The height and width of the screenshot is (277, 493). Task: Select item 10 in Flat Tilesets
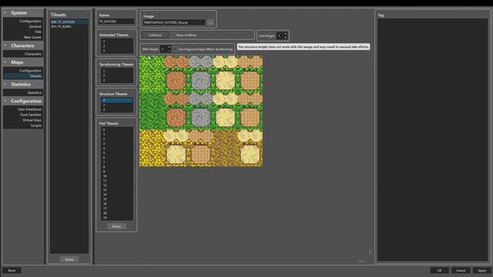[116, 176]
